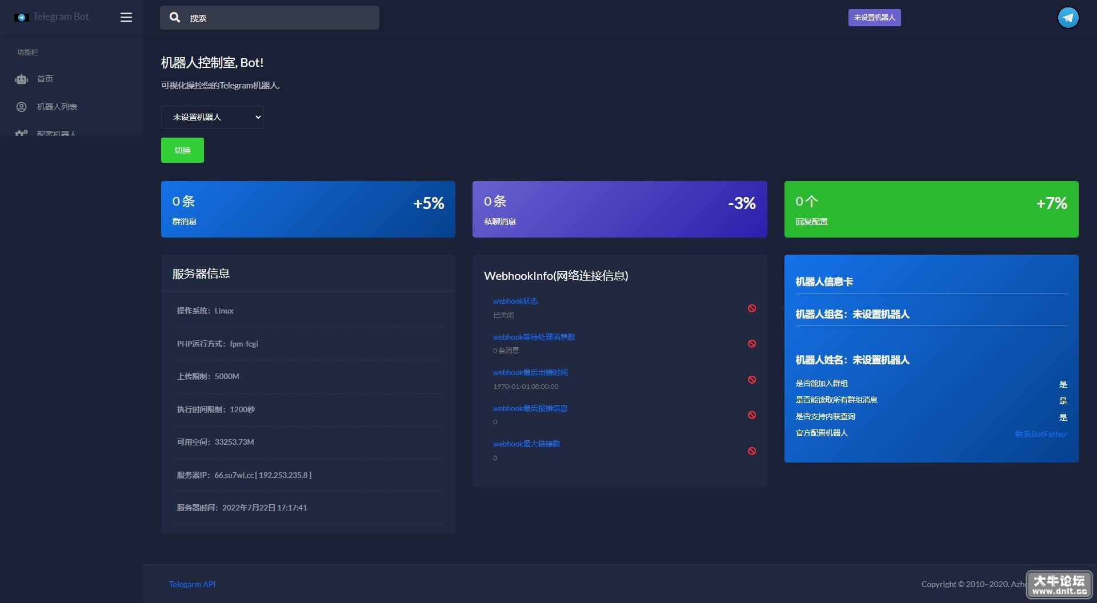Screen dimensions: 1097x603
Task: Follow the 联系BotFather link
Action: pos(1040,434)
